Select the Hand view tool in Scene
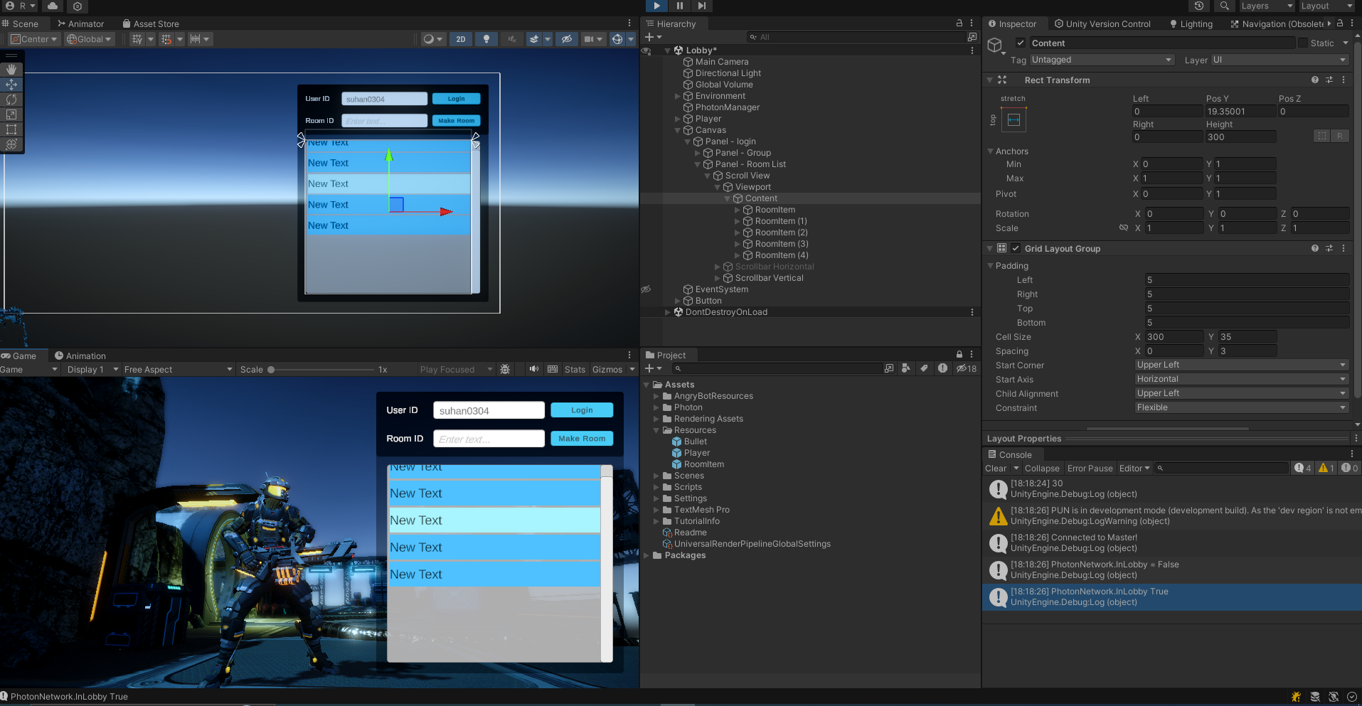Screen dimensions: 1362x706 tap(11, 70)
